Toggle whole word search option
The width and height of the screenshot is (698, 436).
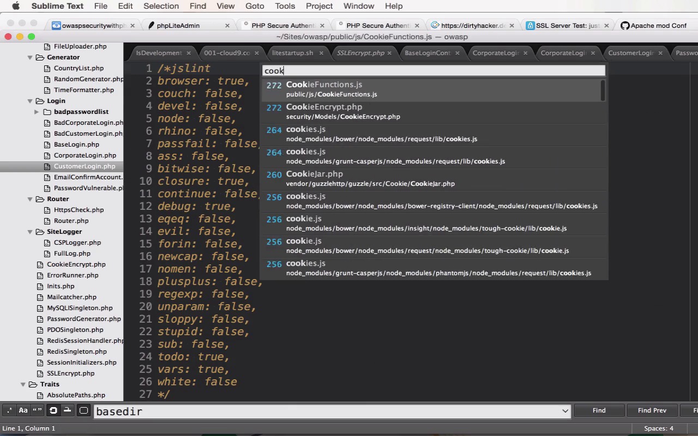(37, 410)
